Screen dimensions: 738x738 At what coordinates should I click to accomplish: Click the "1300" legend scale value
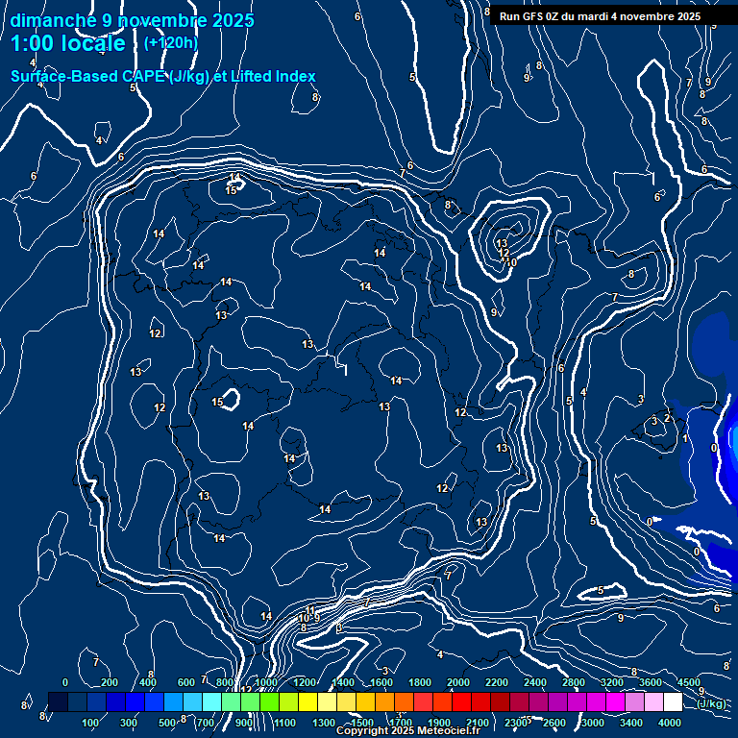(324, 723)
